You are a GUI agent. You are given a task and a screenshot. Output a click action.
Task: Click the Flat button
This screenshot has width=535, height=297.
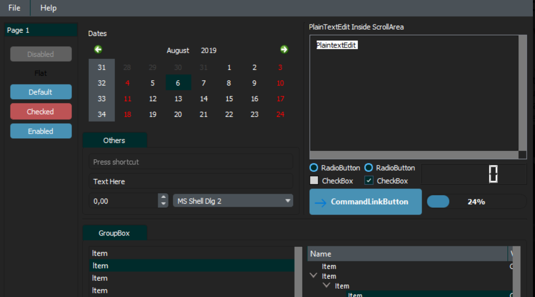pyautogui.click(x=41, y=73)
